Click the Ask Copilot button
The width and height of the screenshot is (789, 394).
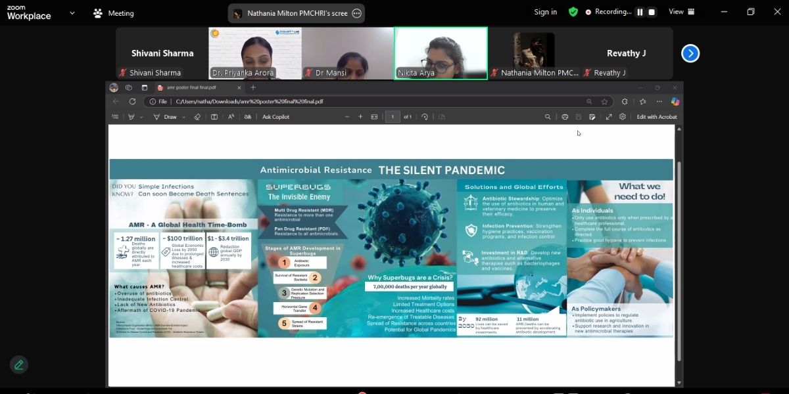(x=275, y=117)
